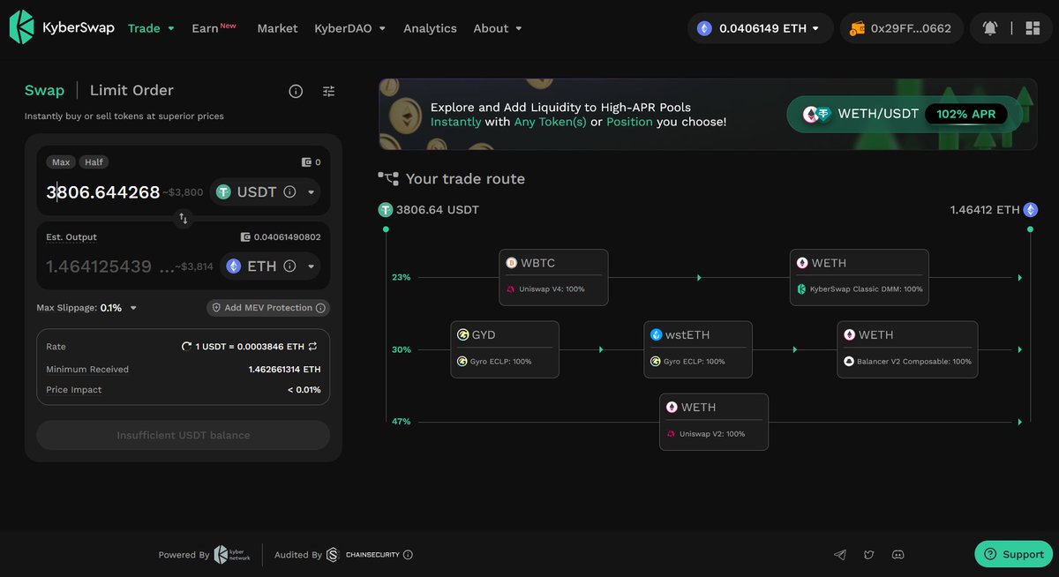Open the WETH/USDT 102% APR pool banner
The height and width of the screenshot is (577, 1059).
(x=904, y=114)
